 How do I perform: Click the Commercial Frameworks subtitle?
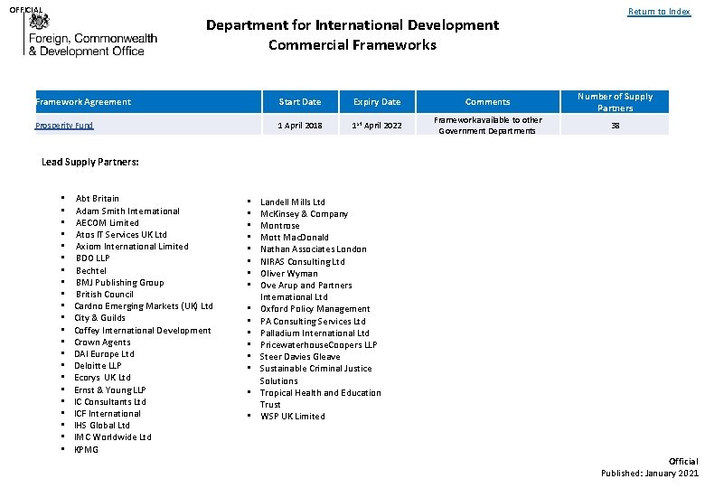(x=352, y=45)
